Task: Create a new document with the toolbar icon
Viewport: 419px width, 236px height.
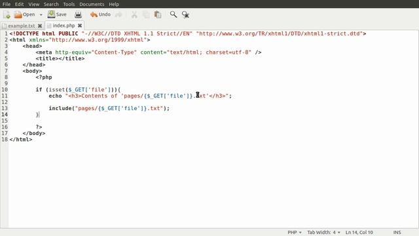Action: coord(7,14)
